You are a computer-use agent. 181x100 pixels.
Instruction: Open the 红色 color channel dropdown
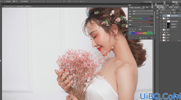(x=142, y=14)
